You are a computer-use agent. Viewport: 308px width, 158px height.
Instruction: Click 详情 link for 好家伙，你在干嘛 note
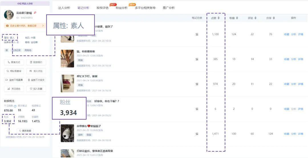click(x=301, y=109)
